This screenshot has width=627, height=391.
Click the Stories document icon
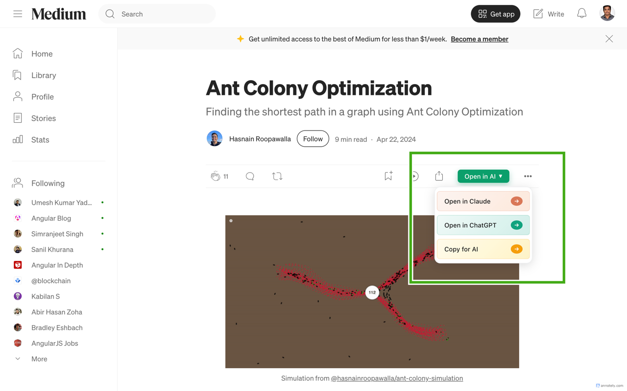pos(18,118)
